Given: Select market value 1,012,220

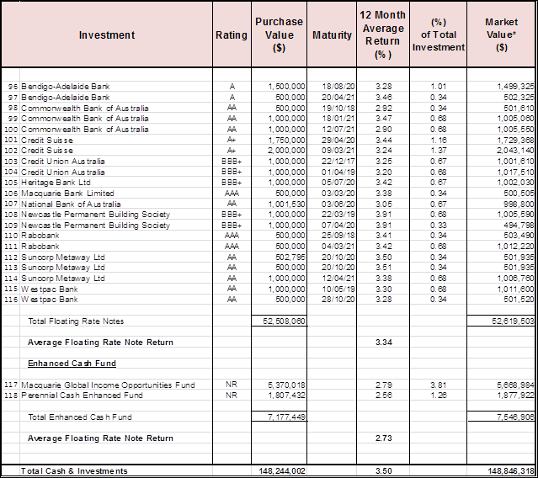Looking at the screenshot, I should 515,247.
